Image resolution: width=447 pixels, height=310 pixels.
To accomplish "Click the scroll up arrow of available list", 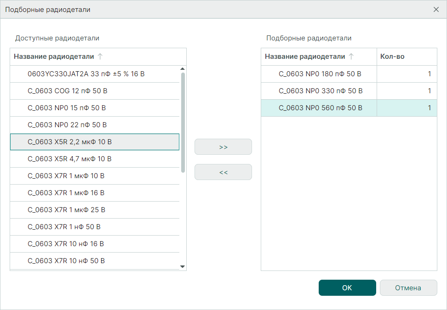I will pyautogui.click(x=183, y=69).
